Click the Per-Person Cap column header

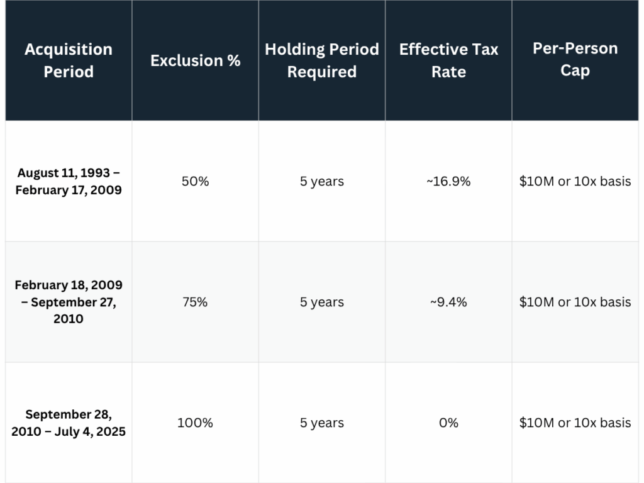click(575, 59)
